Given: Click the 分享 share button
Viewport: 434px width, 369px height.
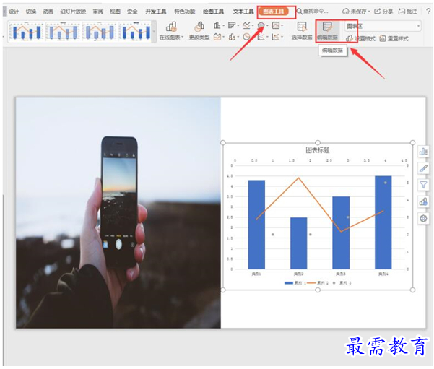Looking at the screenshot, I should [x=383, y=12].
